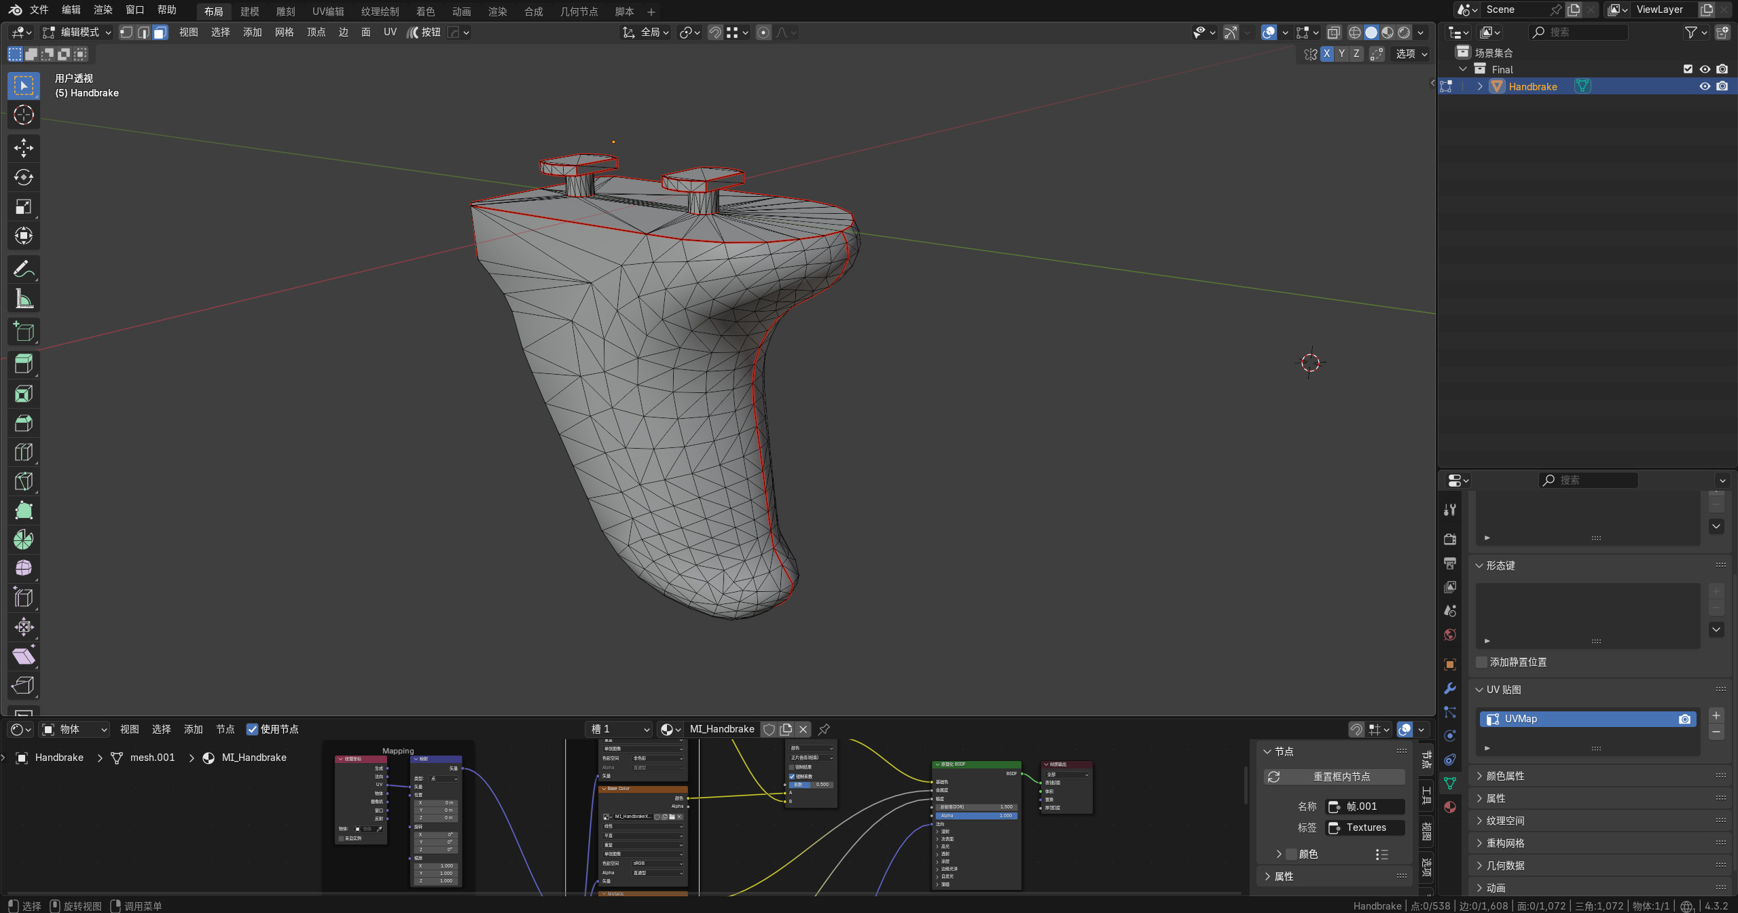Select the Spin tool
Screen dimensions: 1738x913
tap(24, 540)
